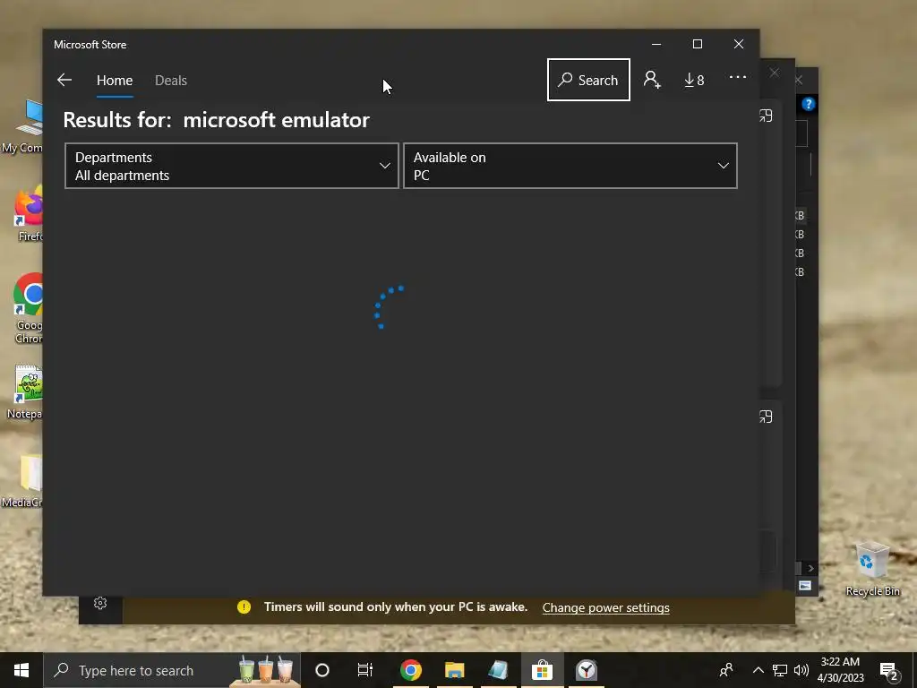This screenshot has height=688, width=917.
Task: Open the sign-in account icon
Action: point(652,80)
